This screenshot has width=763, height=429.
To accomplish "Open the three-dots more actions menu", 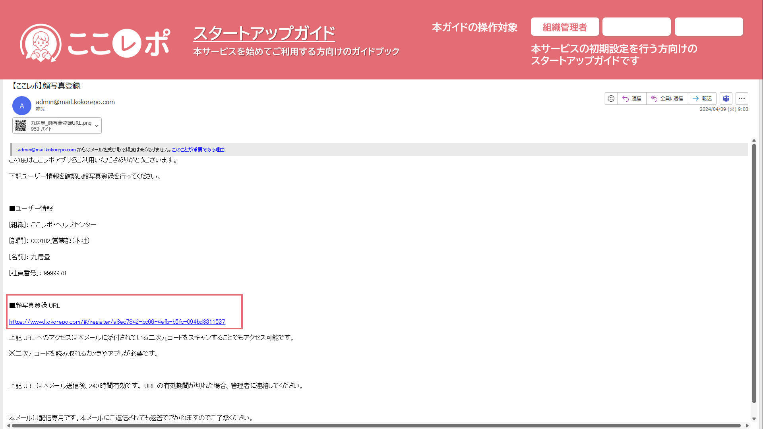I will (742, 99).
